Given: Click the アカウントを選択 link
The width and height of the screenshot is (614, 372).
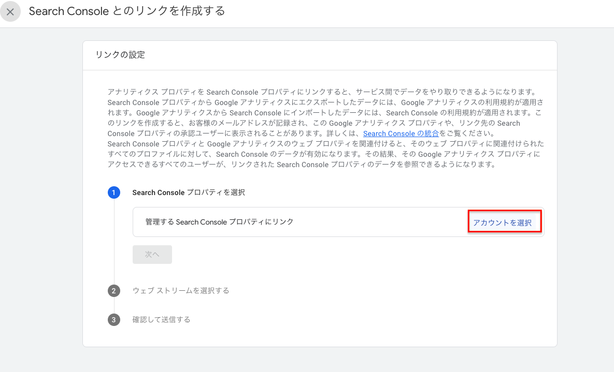Looking at the screenshot, I should 503,222.
